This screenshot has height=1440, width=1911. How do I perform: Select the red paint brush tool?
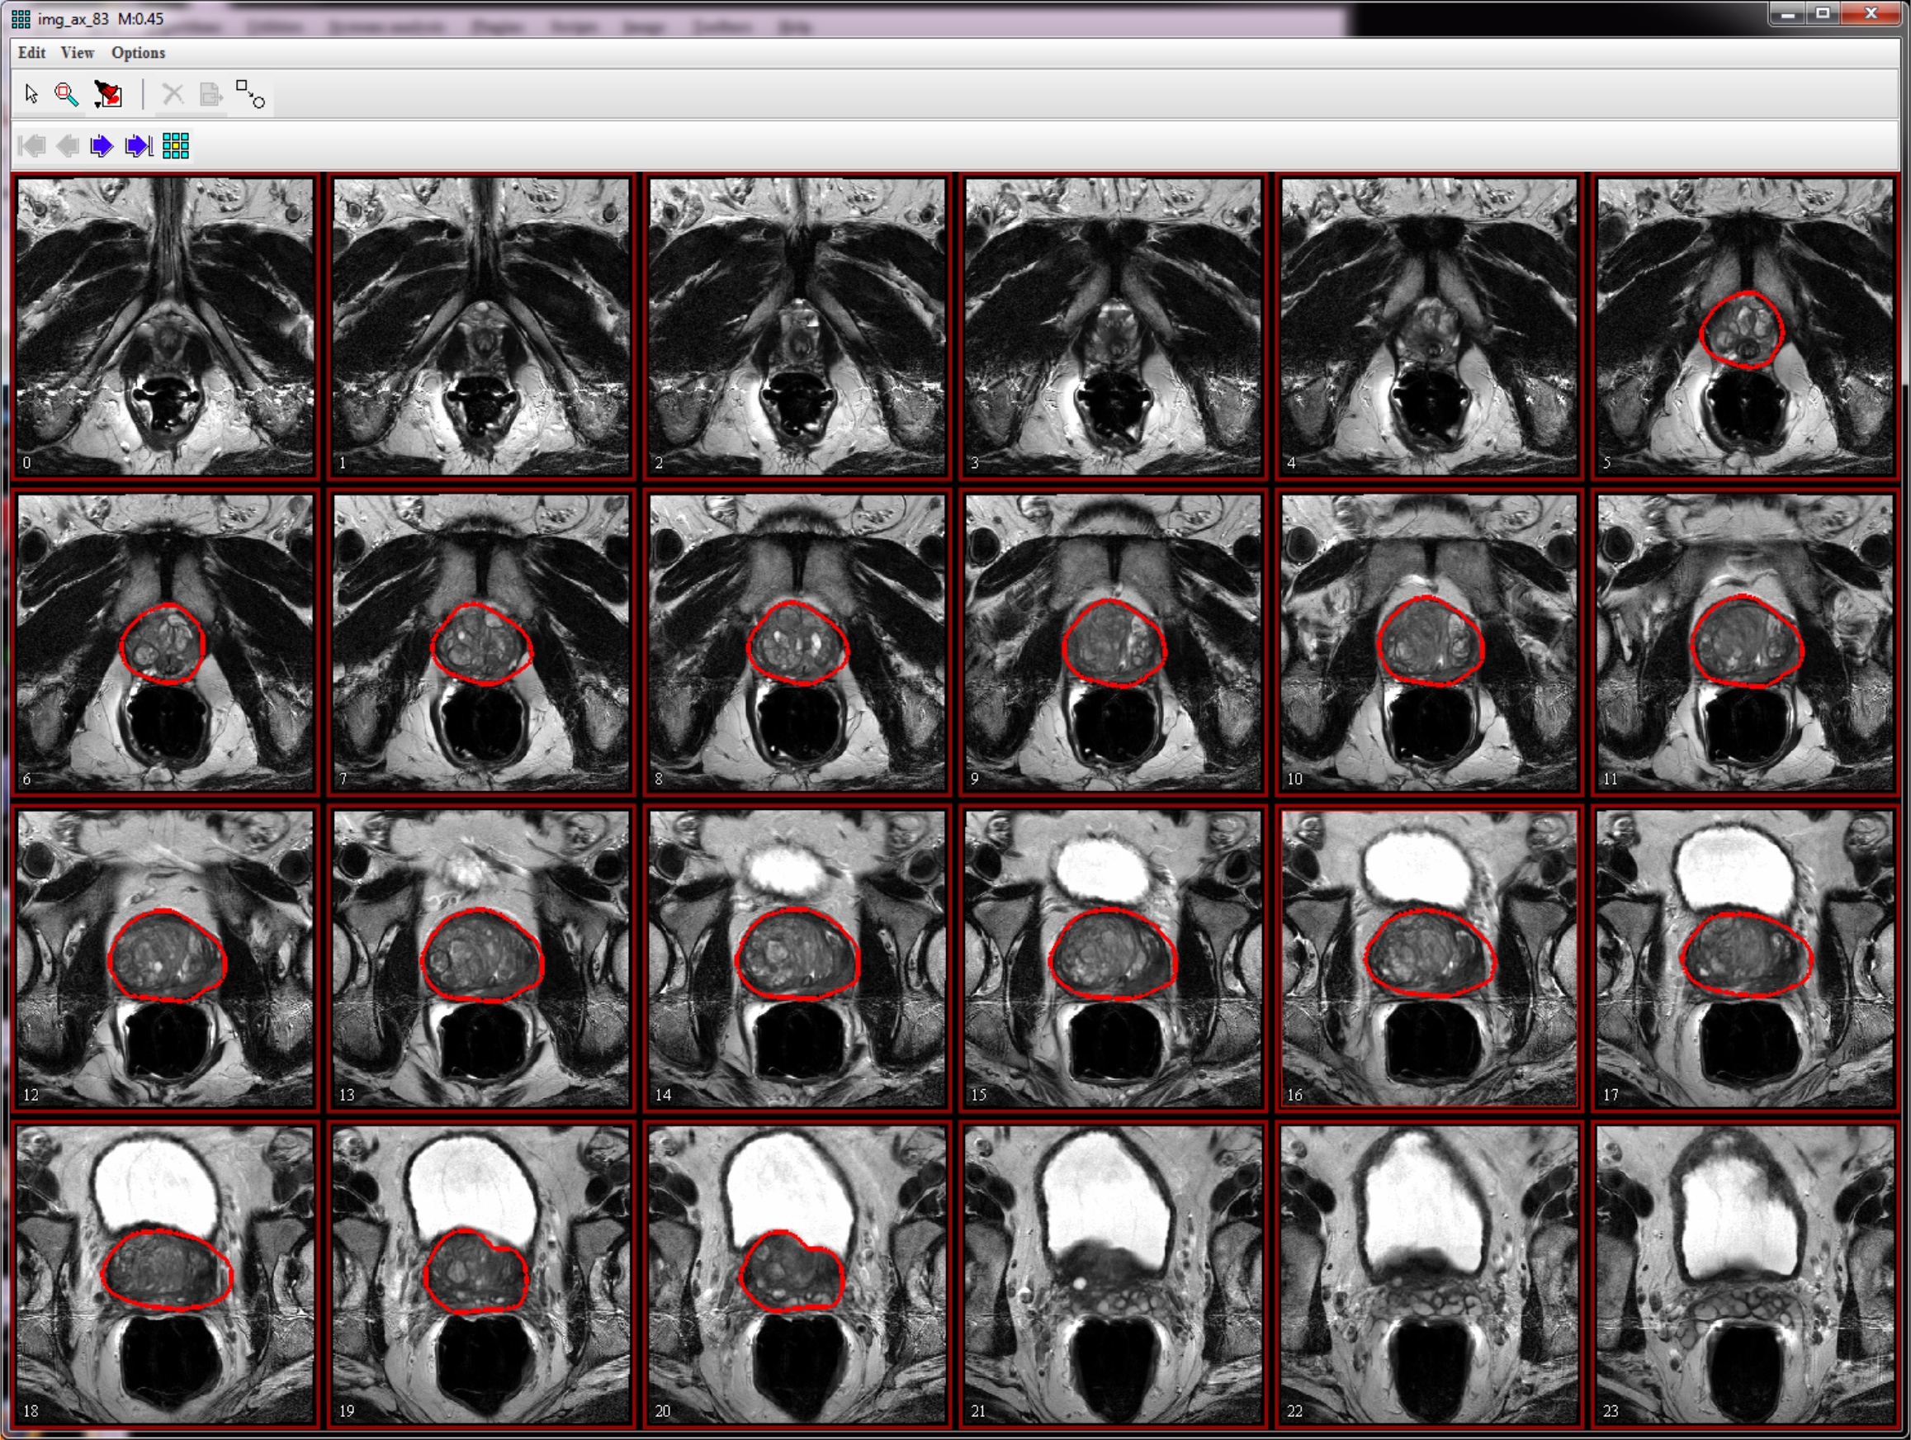click(x=110, y=93)
